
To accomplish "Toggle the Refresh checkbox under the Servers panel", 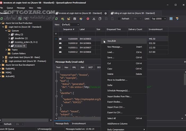I will [2, 124].
